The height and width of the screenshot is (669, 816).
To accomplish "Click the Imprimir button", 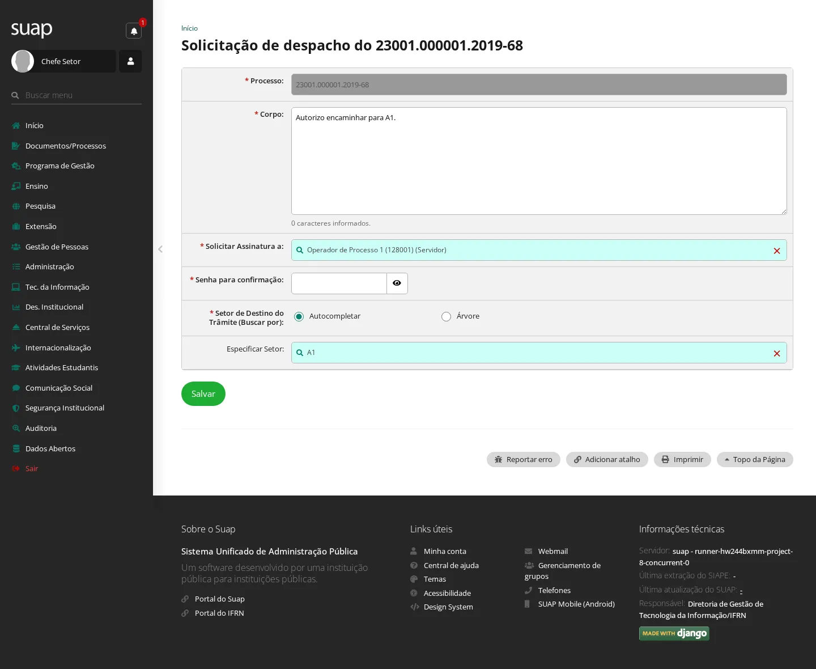I will [682, 460].
